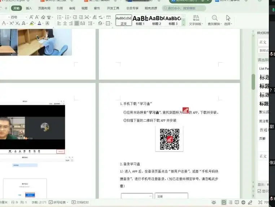The height and width of the screenshot is (207, 275).
Task: Apply the 标题 1 style
Action: 140,20
